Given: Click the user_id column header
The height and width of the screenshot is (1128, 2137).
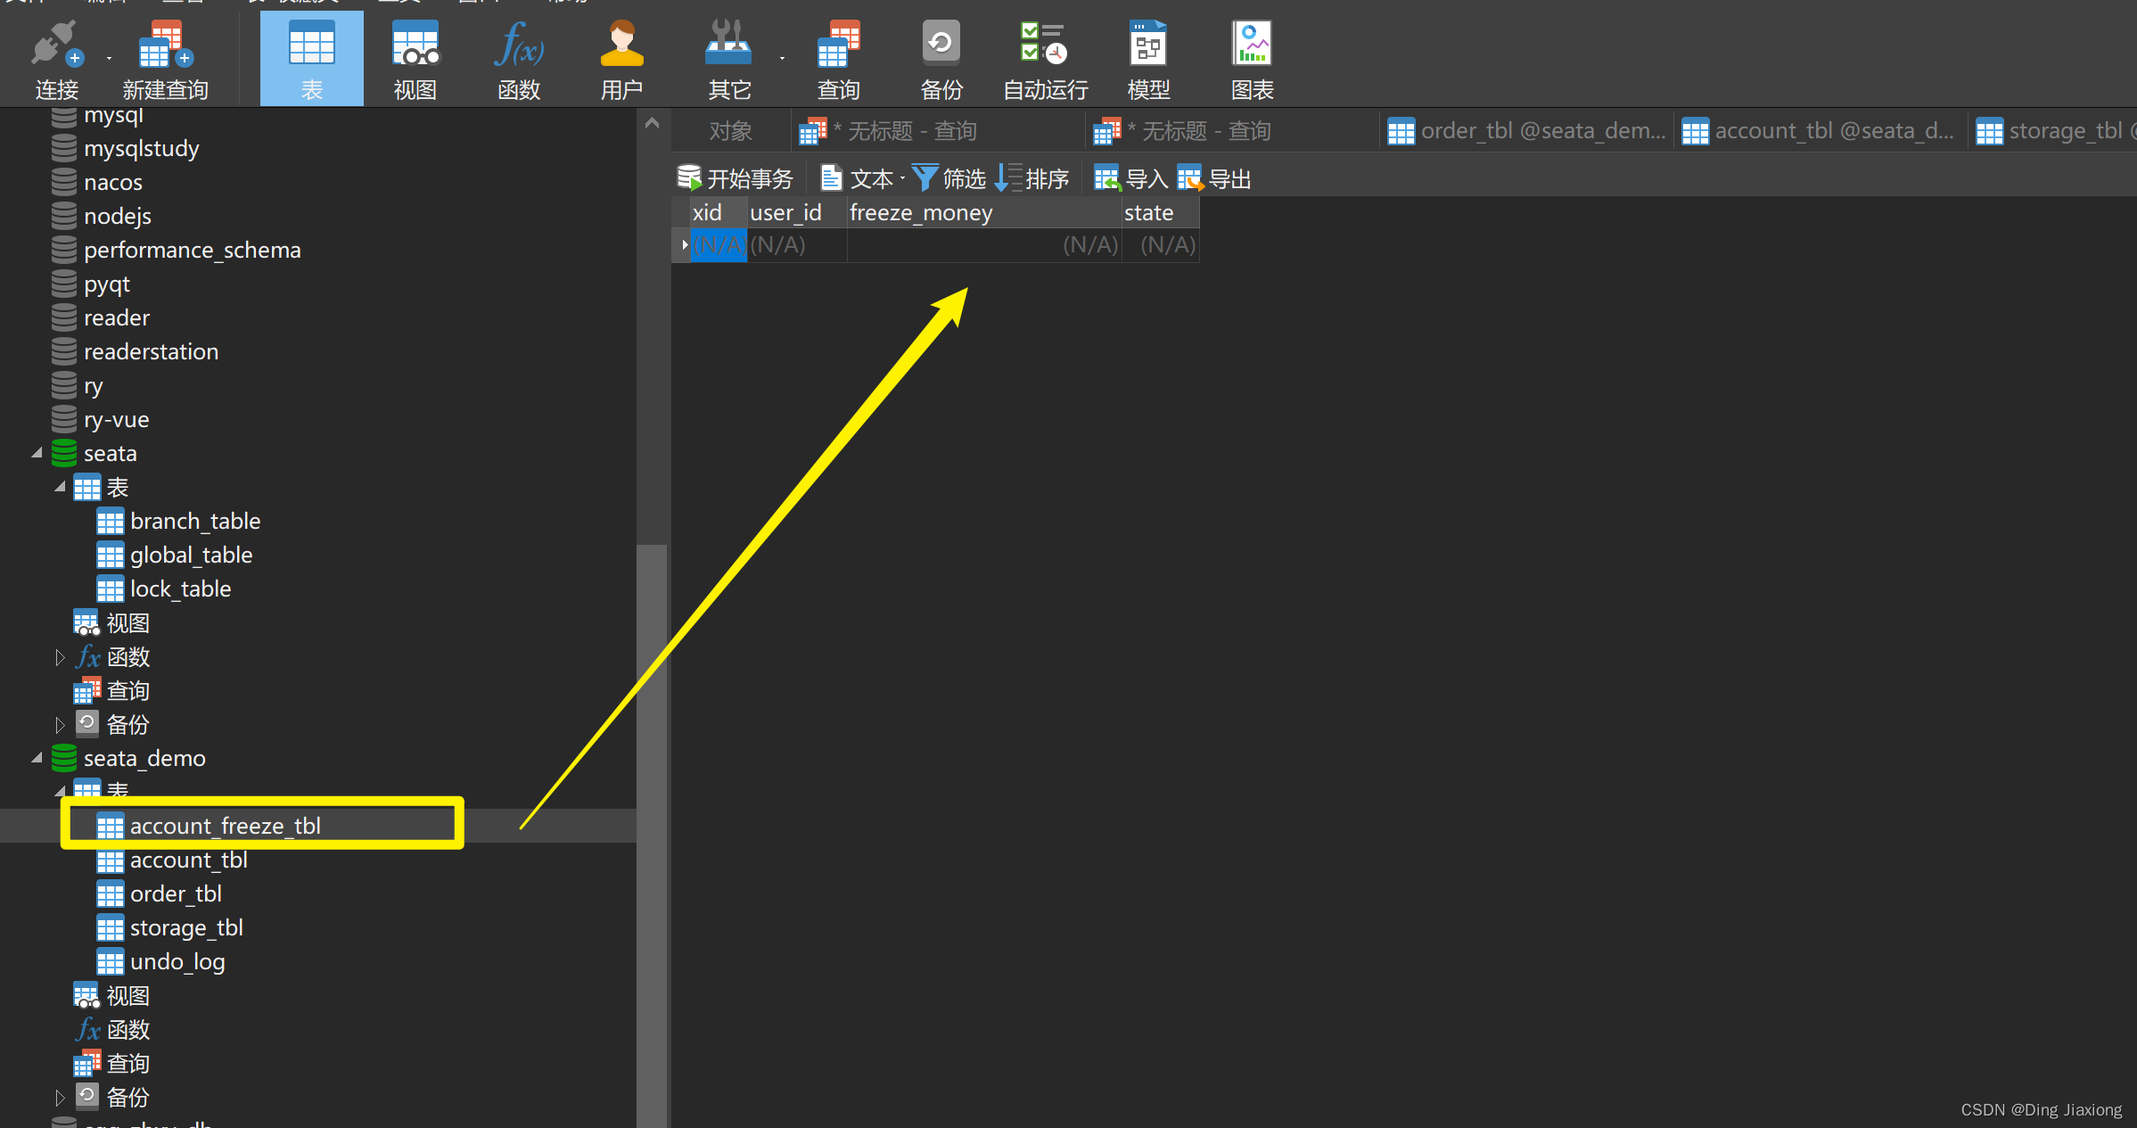Looking at the screenshot, I should 797,212.
